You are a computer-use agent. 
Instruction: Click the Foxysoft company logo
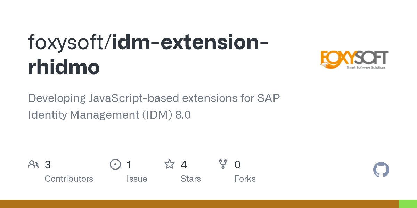pyautogui.click(x=354, y=60)
